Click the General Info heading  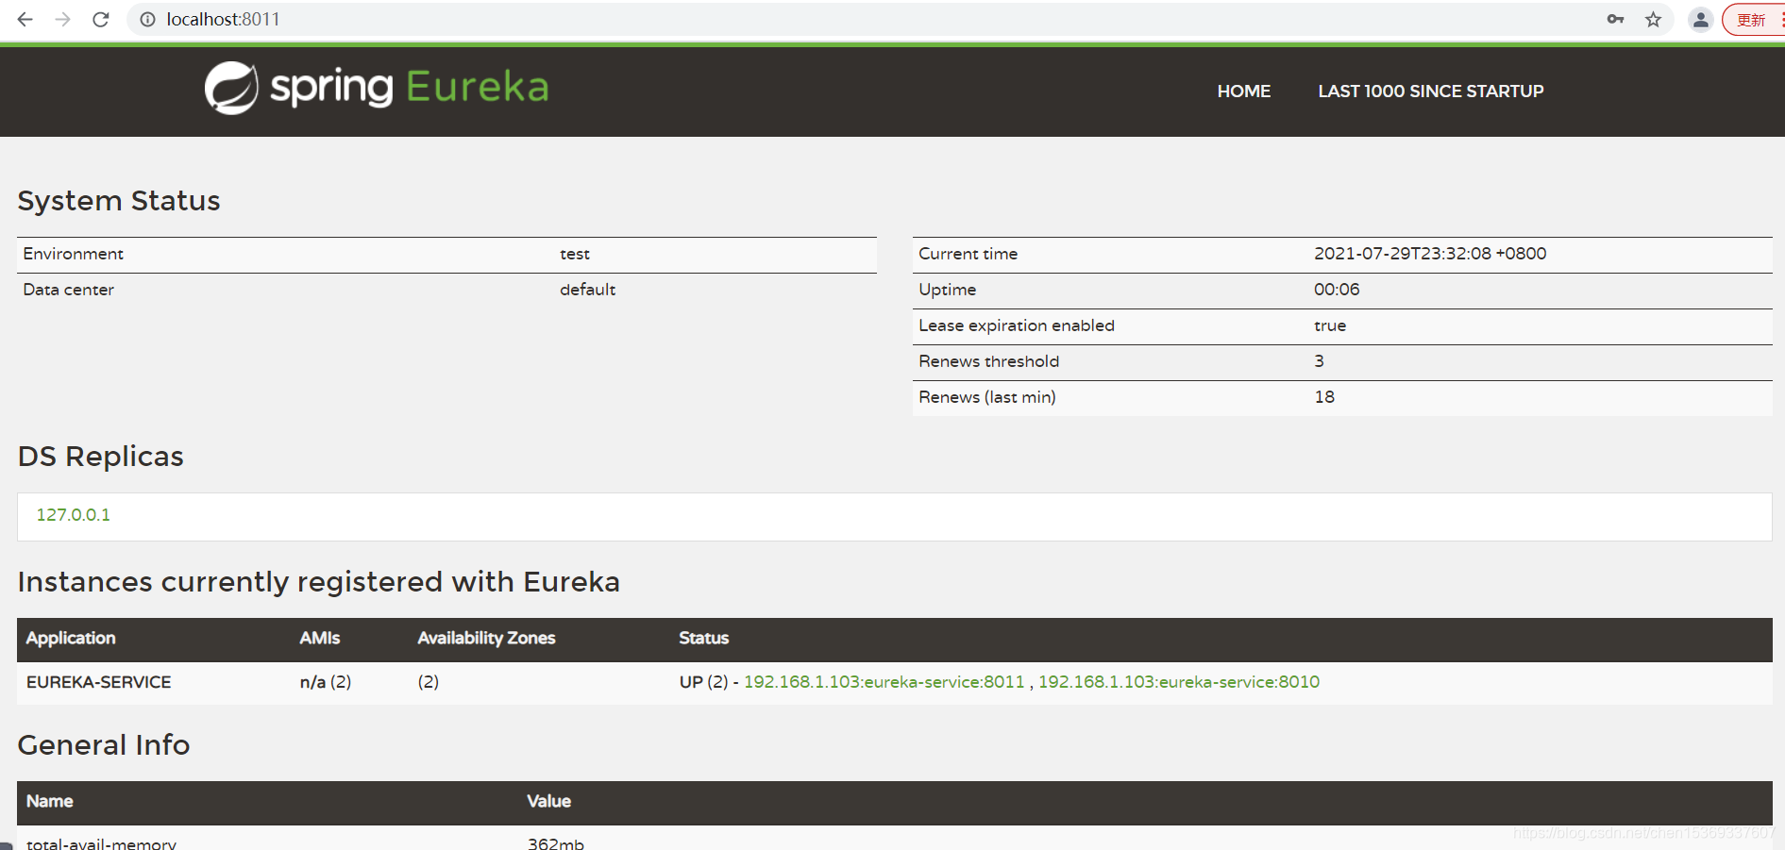(x=104, y=745)
